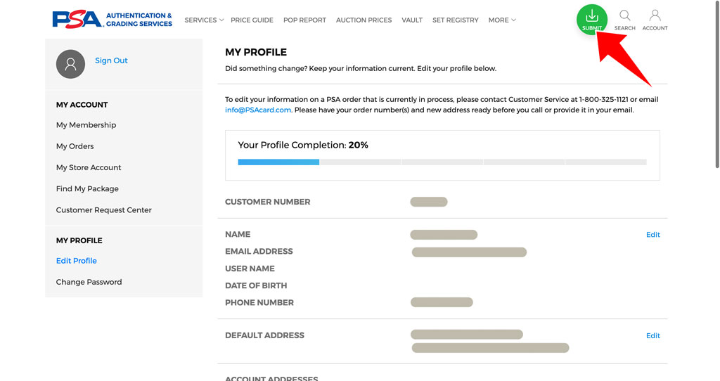Click the page vertical scrollbar
The image size is (720, 381).
point(717,85)
